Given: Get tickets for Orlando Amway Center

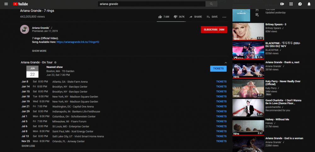Looking at the screenshot, I should [221, 141].
